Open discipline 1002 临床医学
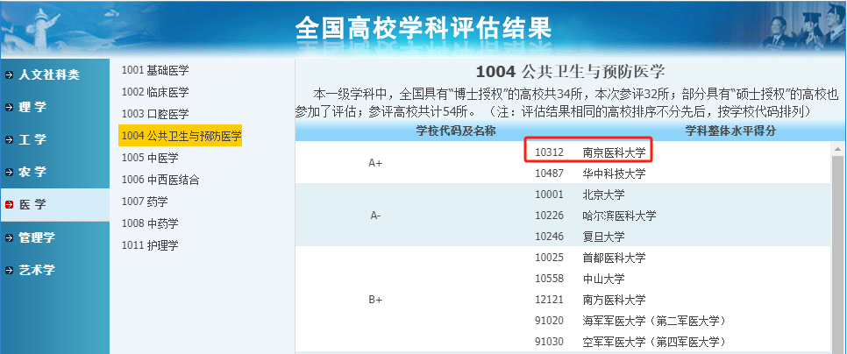Image resolution: width=847 pixels, height=354 pixels. coord(155,92)
